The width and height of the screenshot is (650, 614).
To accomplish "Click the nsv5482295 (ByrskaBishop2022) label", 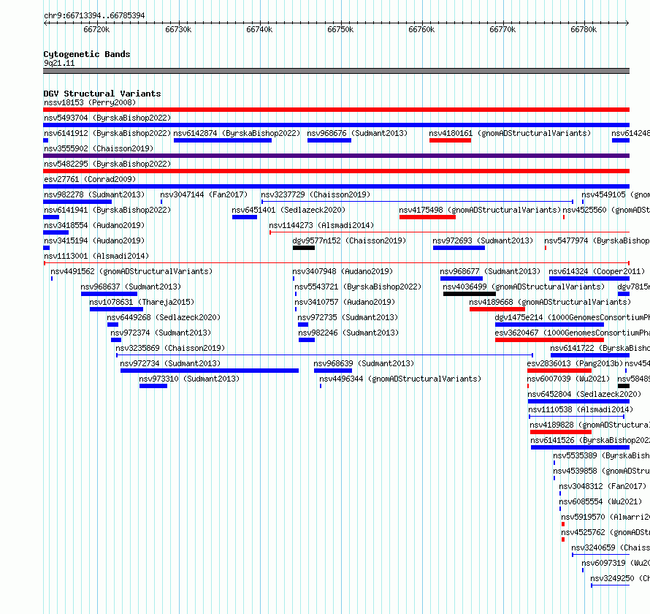I will coord(107,164).
